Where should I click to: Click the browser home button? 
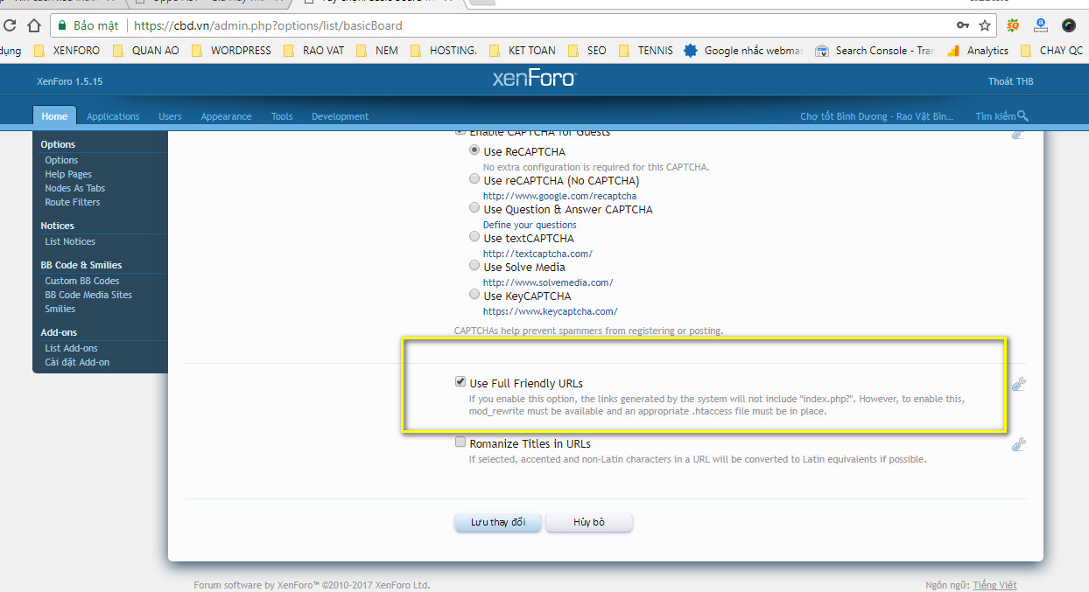click(x=34, y=25)
